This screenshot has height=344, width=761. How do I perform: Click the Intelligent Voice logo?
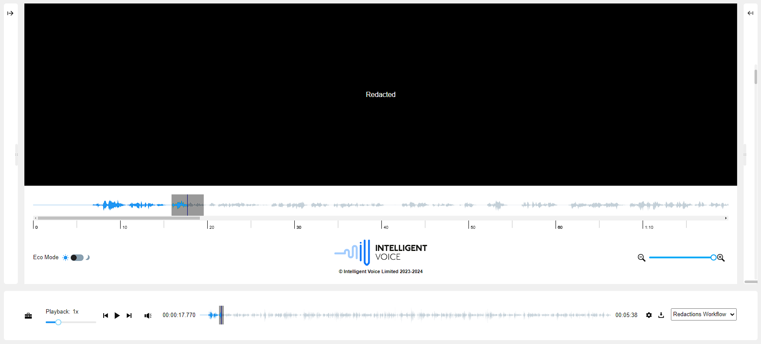click(380, 253)
